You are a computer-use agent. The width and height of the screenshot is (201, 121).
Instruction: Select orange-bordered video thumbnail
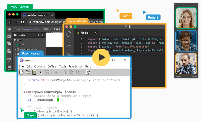tap(186, 64)
